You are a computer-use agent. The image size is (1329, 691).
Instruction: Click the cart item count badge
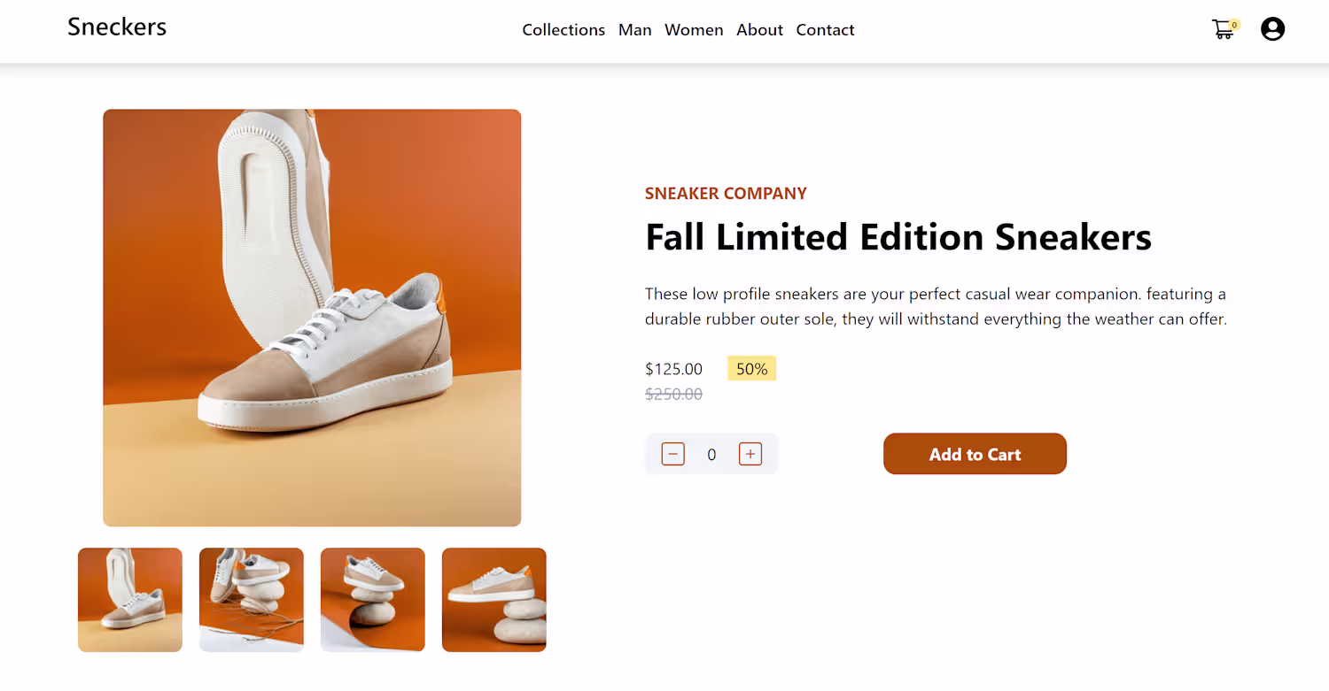pyautogui.click(x=1234, y=25)
